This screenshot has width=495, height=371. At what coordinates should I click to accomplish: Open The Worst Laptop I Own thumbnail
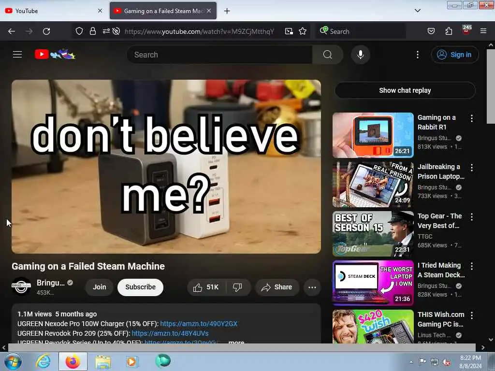(x=373, y=283)
